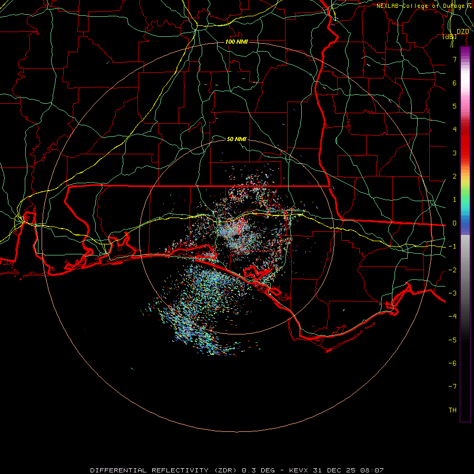Click the "5" value on the color scale
474x474 pixels.
455,106
